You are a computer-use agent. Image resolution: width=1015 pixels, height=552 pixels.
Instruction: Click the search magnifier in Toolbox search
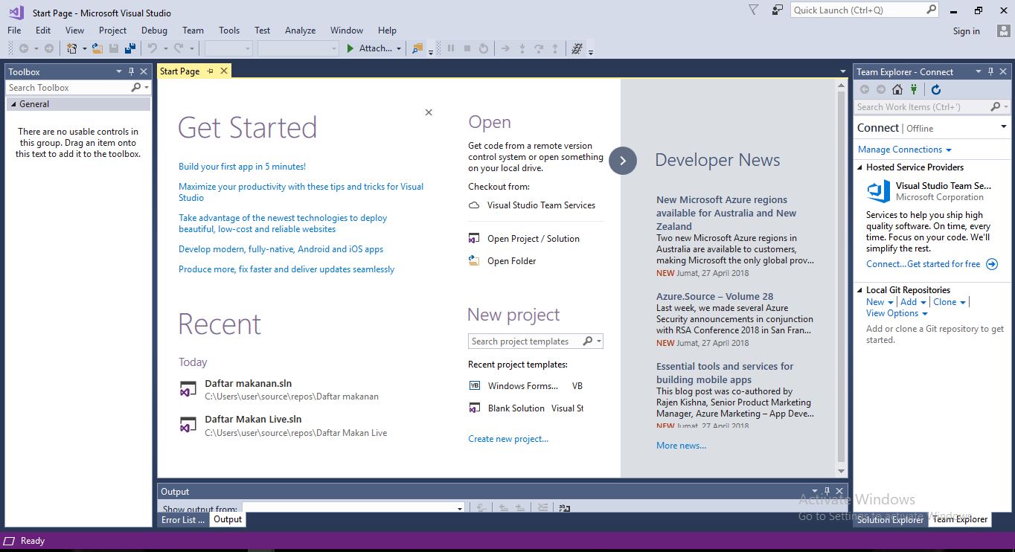click(x=135, y=87)
